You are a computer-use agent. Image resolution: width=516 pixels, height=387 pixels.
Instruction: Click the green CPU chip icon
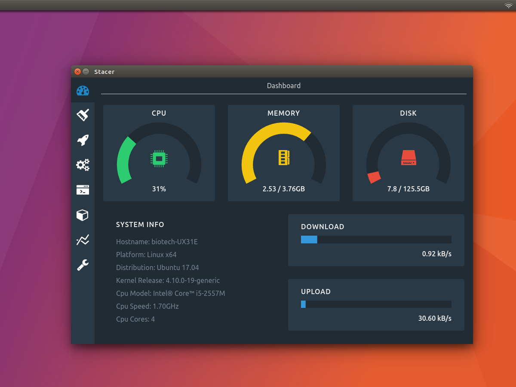pos(159,158)
